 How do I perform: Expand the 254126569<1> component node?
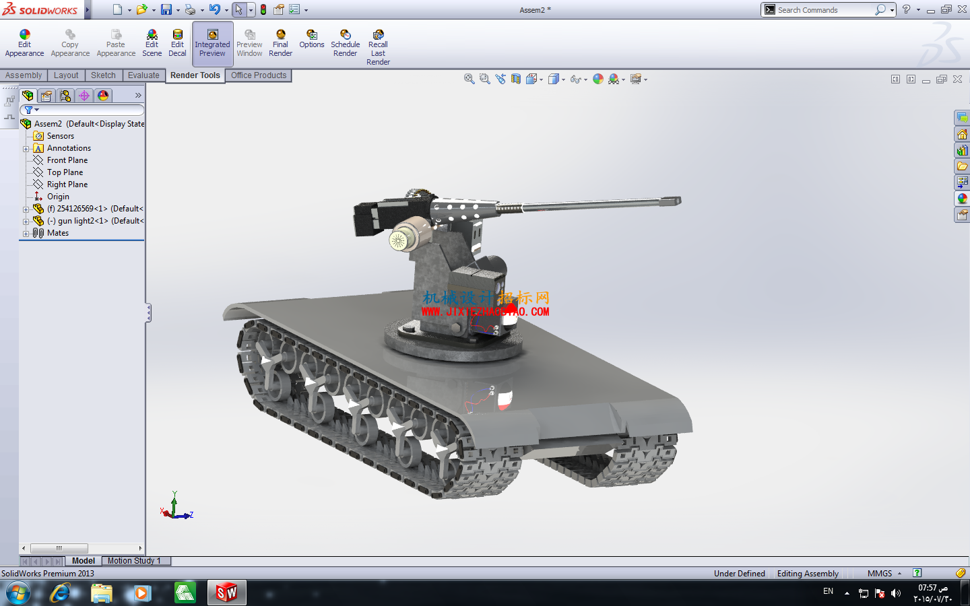tap(26, 209)
